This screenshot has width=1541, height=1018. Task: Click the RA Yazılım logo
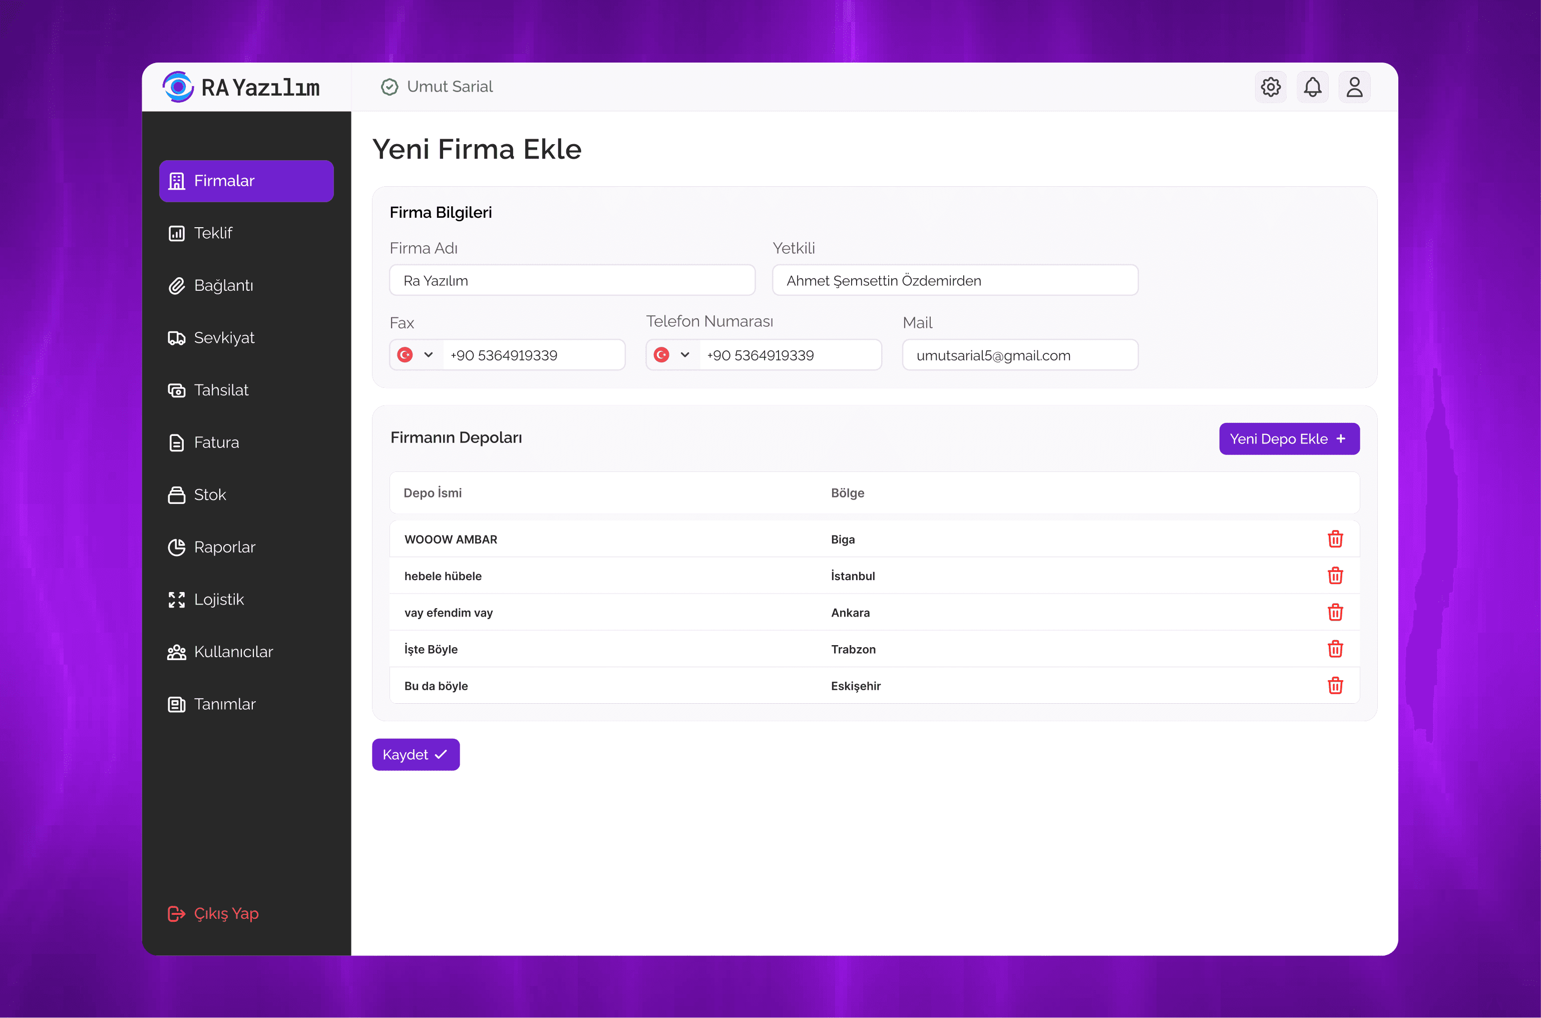241,87
